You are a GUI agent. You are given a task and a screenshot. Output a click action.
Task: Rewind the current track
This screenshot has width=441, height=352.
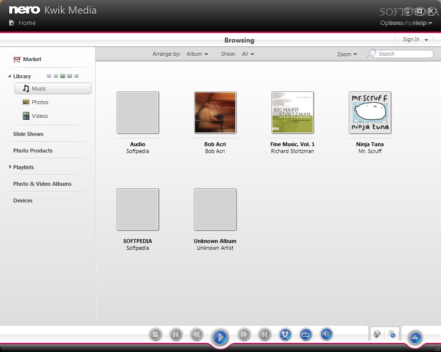(196, 334)
